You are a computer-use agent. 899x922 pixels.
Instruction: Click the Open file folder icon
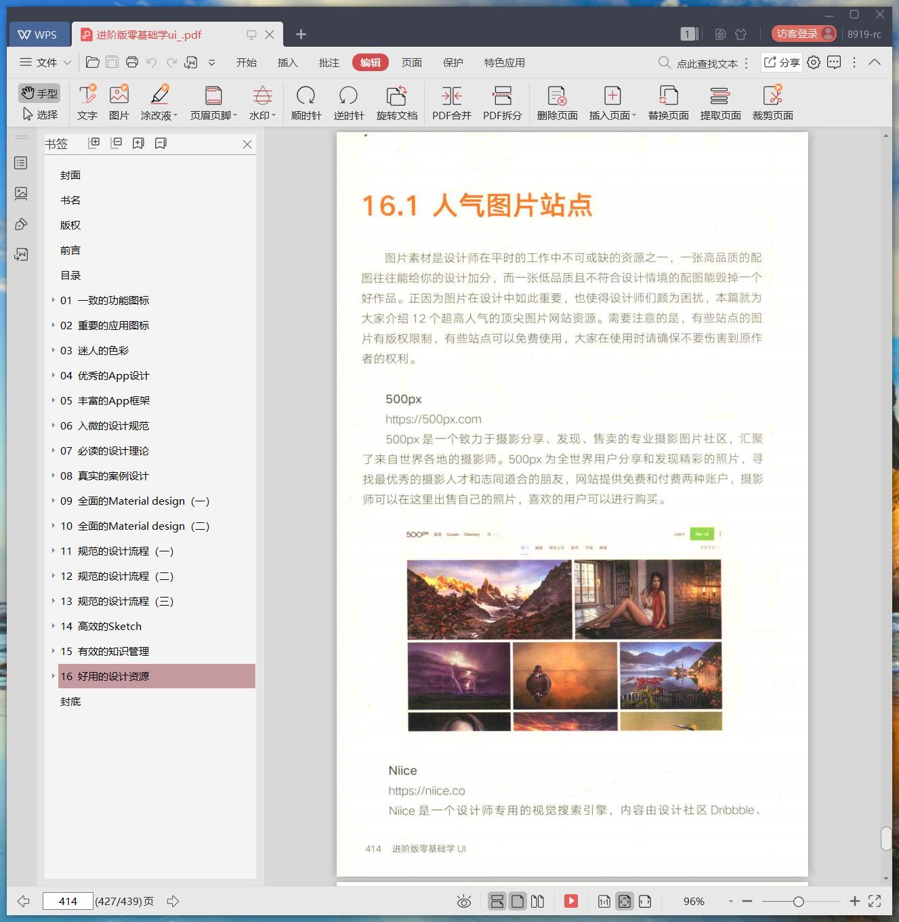coord(93,62)
